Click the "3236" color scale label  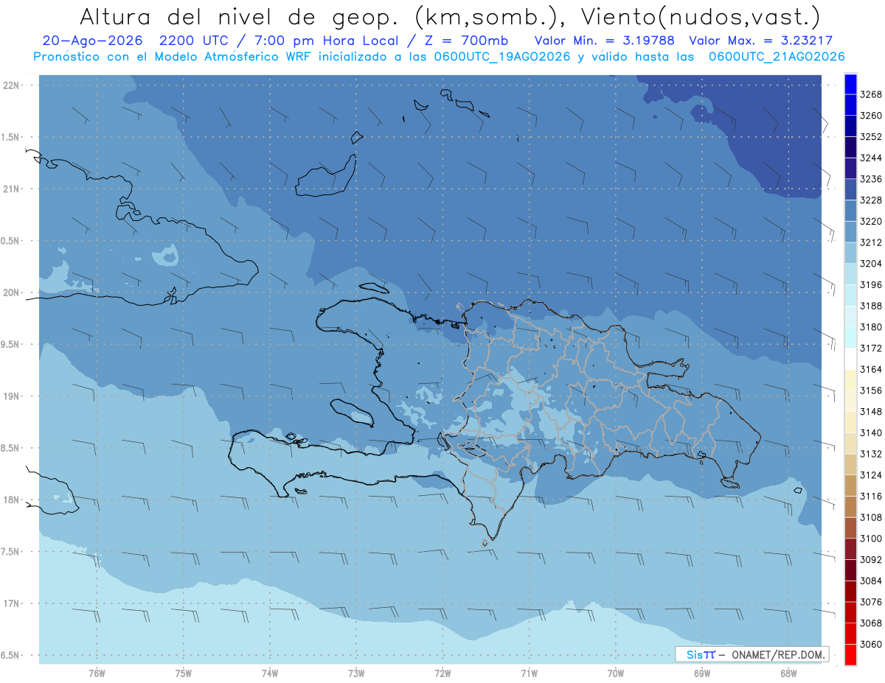871,179
